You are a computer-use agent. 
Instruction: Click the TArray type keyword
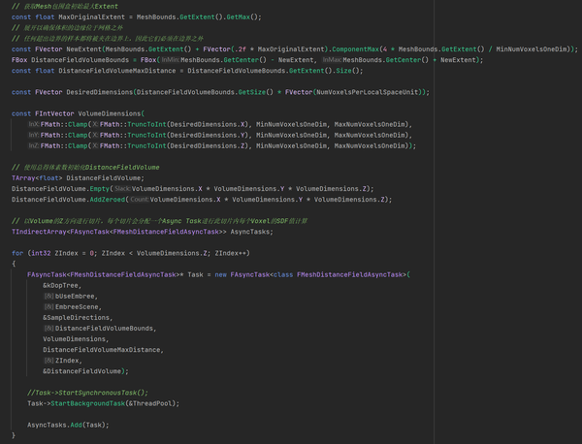23,178
